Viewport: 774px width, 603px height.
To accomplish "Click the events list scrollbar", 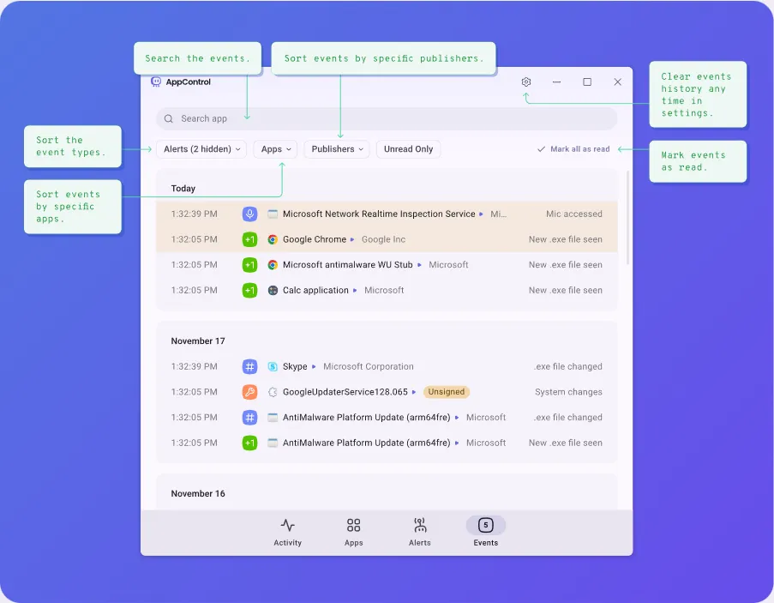I will [x=627, y=217].
